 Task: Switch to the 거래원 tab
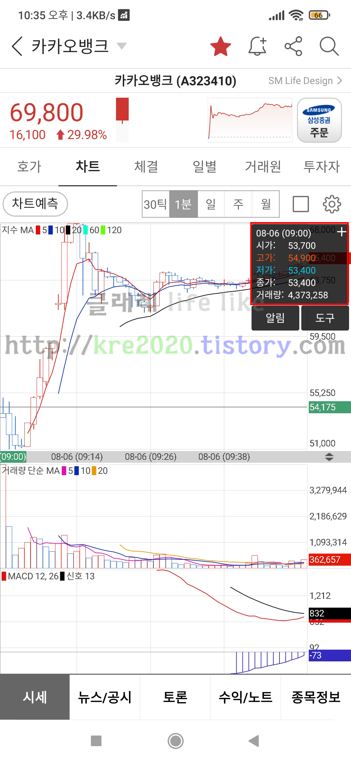click(x=263, y=167)
